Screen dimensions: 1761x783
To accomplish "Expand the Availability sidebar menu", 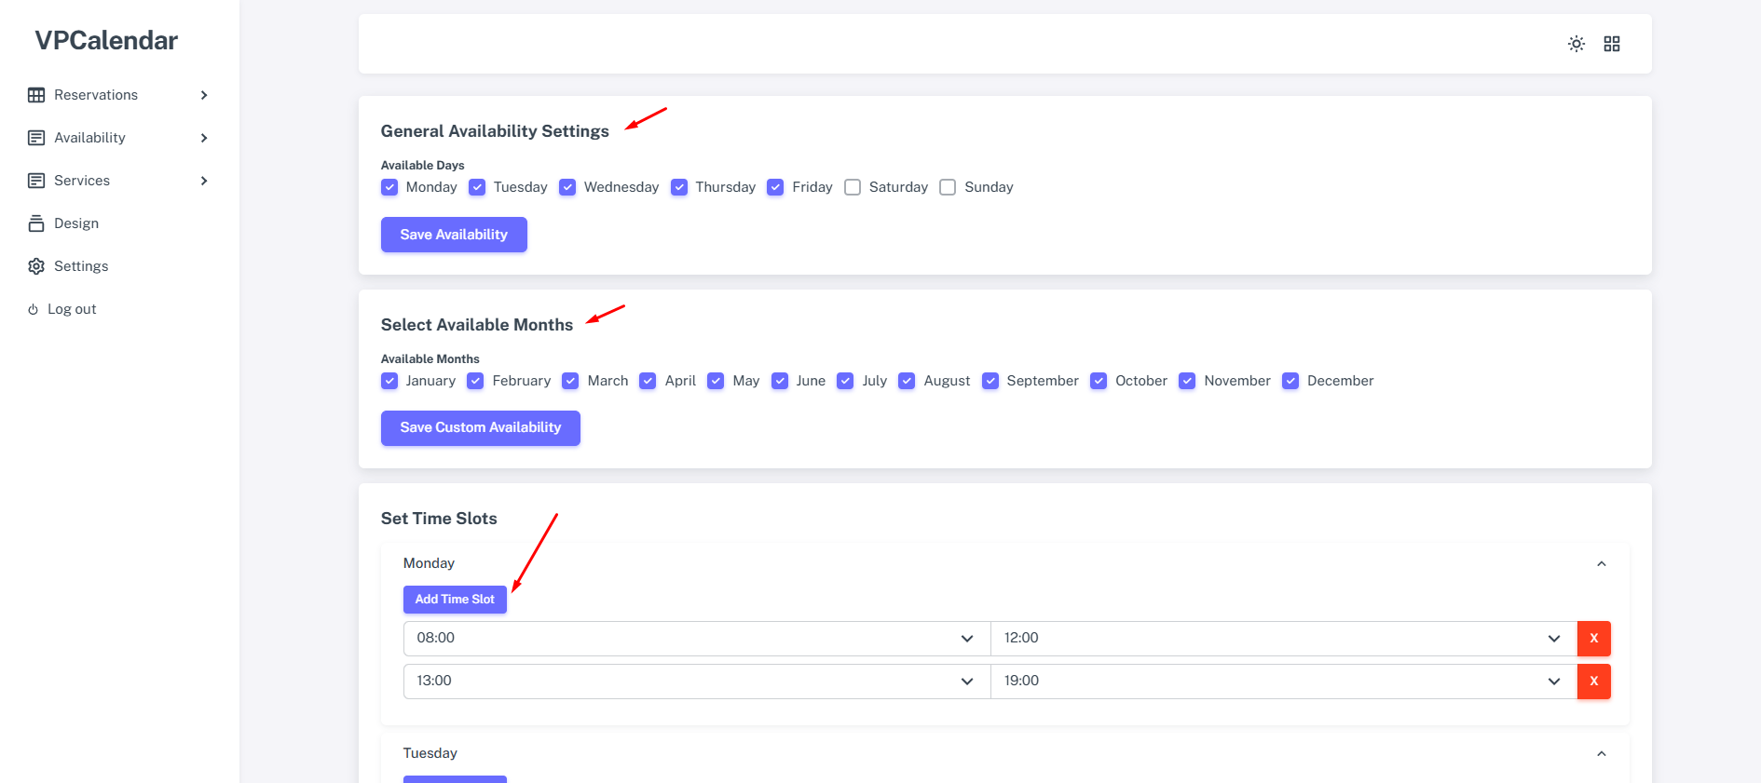I will pos(204,138).
